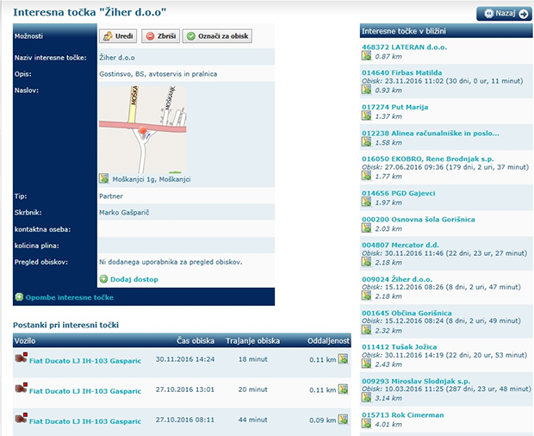Click map icon next to 2.43 km
The width and height of the screenshot is (534, 436).
(x=366, y=364)
